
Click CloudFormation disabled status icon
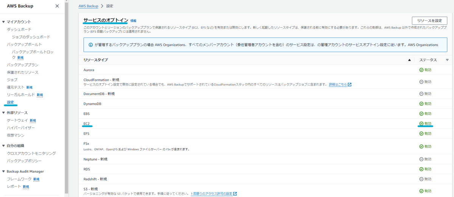[421, 82]
